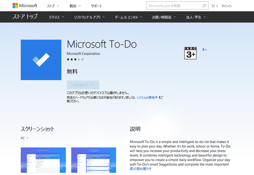The height and width of the screenshot is (175, 254).
Task: Expand the 製品 dropdown menu
Action: [x=75, y=6]
